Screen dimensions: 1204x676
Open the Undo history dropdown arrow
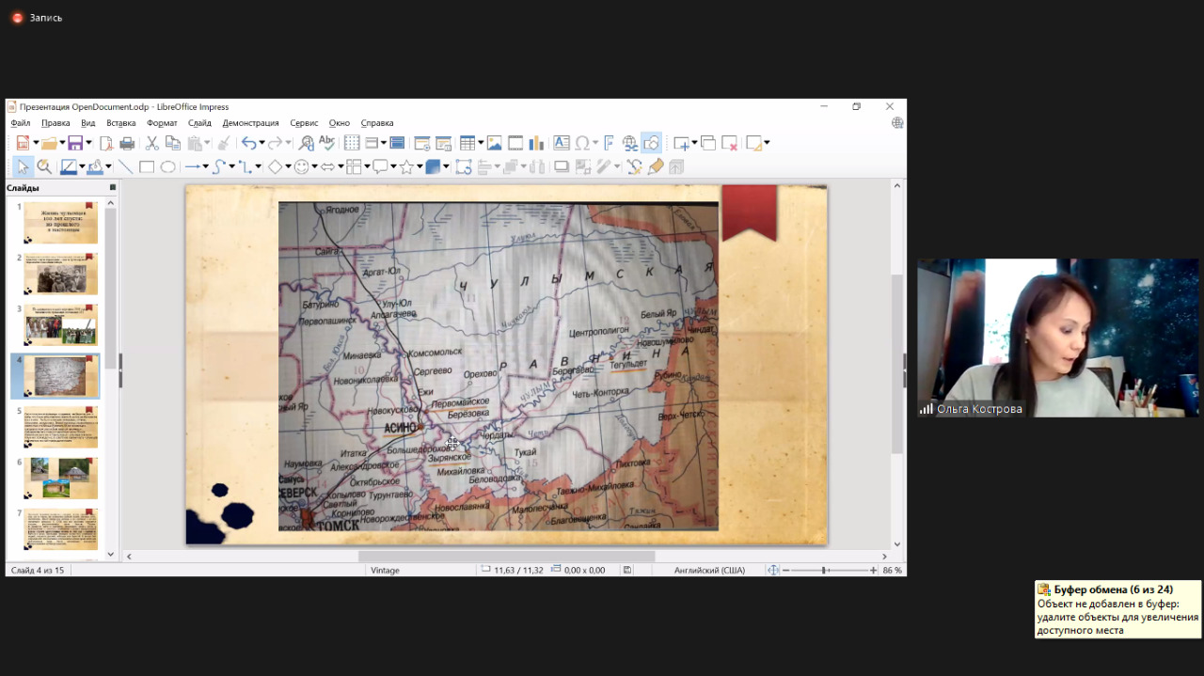pos(261,143)
